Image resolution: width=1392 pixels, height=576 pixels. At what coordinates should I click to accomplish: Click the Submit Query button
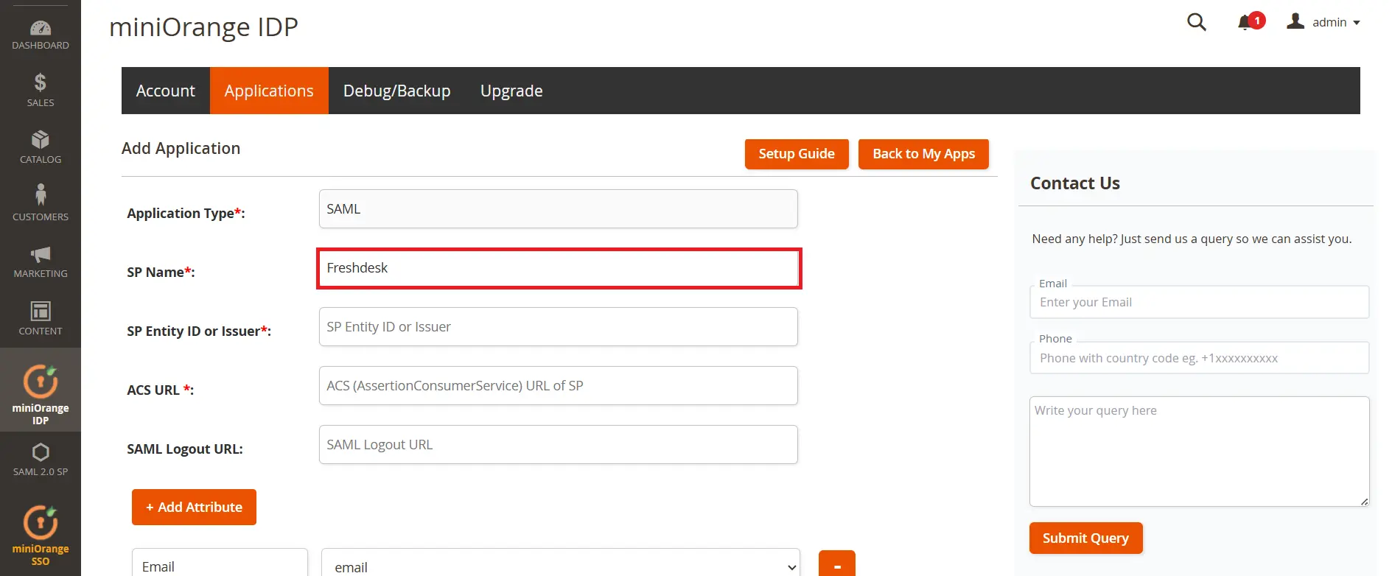[1085, 538]
